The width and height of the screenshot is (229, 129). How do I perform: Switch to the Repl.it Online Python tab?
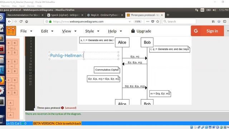104,15
